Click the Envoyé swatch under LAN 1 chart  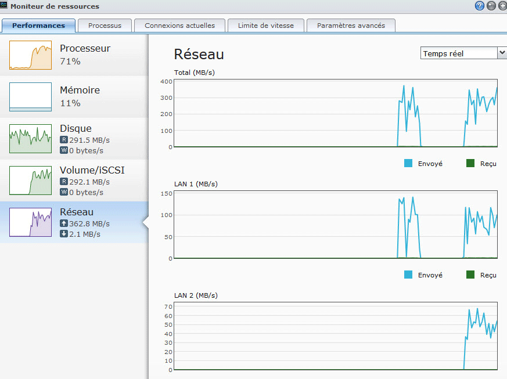[x=408, y=275]
